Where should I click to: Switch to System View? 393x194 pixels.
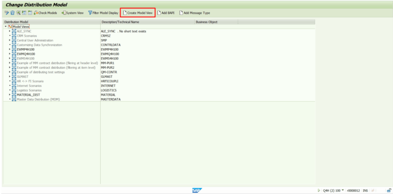coord(73,13)
